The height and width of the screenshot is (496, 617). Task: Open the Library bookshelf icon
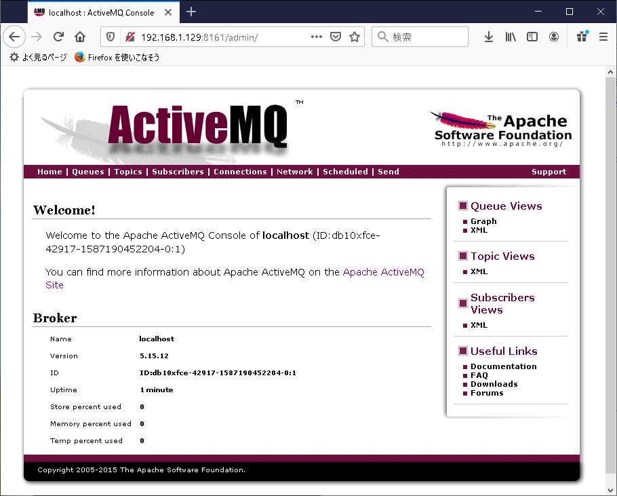tap(511, 37)
